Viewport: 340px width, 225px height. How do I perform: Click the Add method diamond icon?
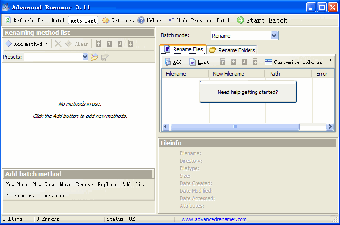tap(8, 44)
